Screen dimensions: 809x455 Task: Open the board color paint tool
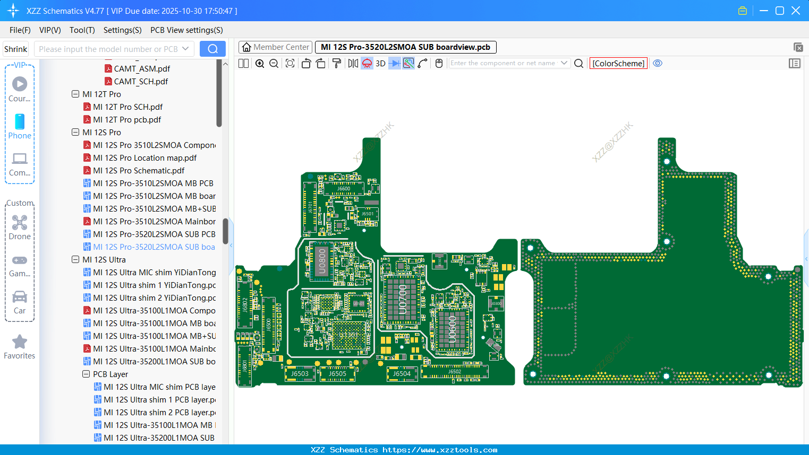[336, 63]
